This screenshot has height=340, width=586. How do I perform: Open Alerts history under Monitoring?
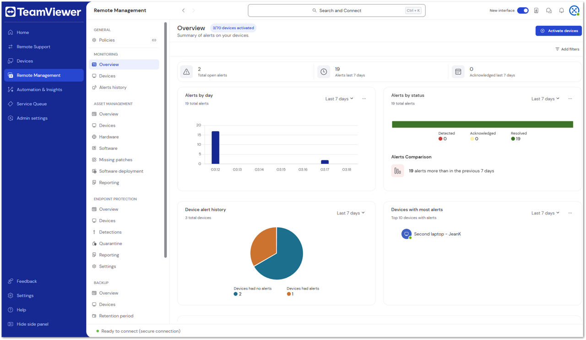(x=124, y=88)
